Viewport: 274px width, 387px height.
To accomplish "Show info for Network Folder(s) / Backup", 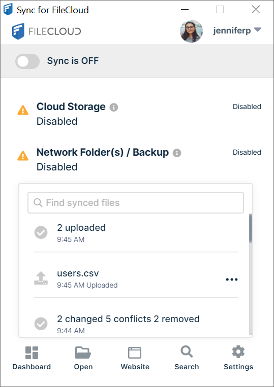I will pyautogui.click(x=177, y=153).
